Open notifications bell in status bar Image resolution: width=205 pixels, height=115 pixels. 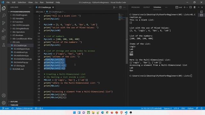pos(201,108)
